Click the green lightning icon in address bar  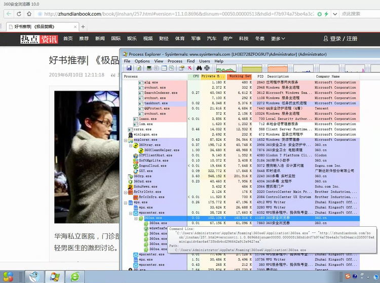[x=326, y=14]
